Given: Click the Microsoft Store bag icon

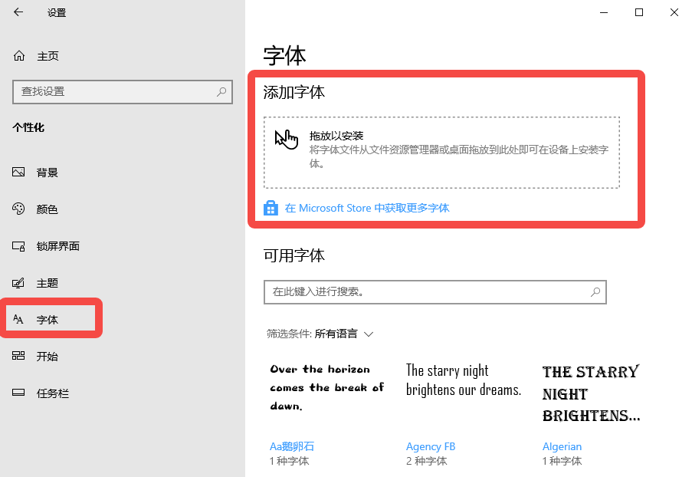Looking at the screenshot, I should [x=271, y=208].
